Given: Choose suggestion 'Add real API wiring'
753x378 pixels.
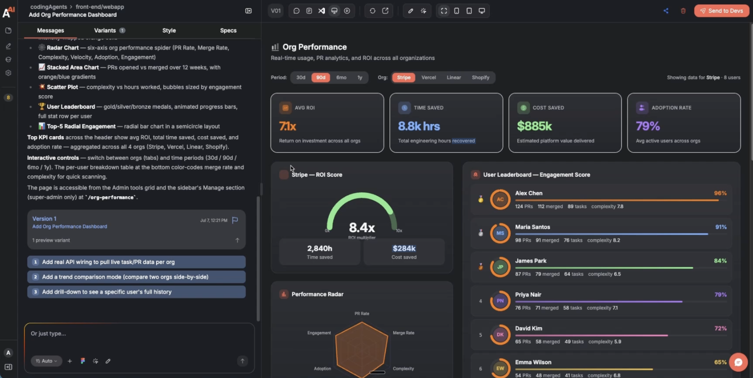Looking at the screenshot, I should (136, 262).
